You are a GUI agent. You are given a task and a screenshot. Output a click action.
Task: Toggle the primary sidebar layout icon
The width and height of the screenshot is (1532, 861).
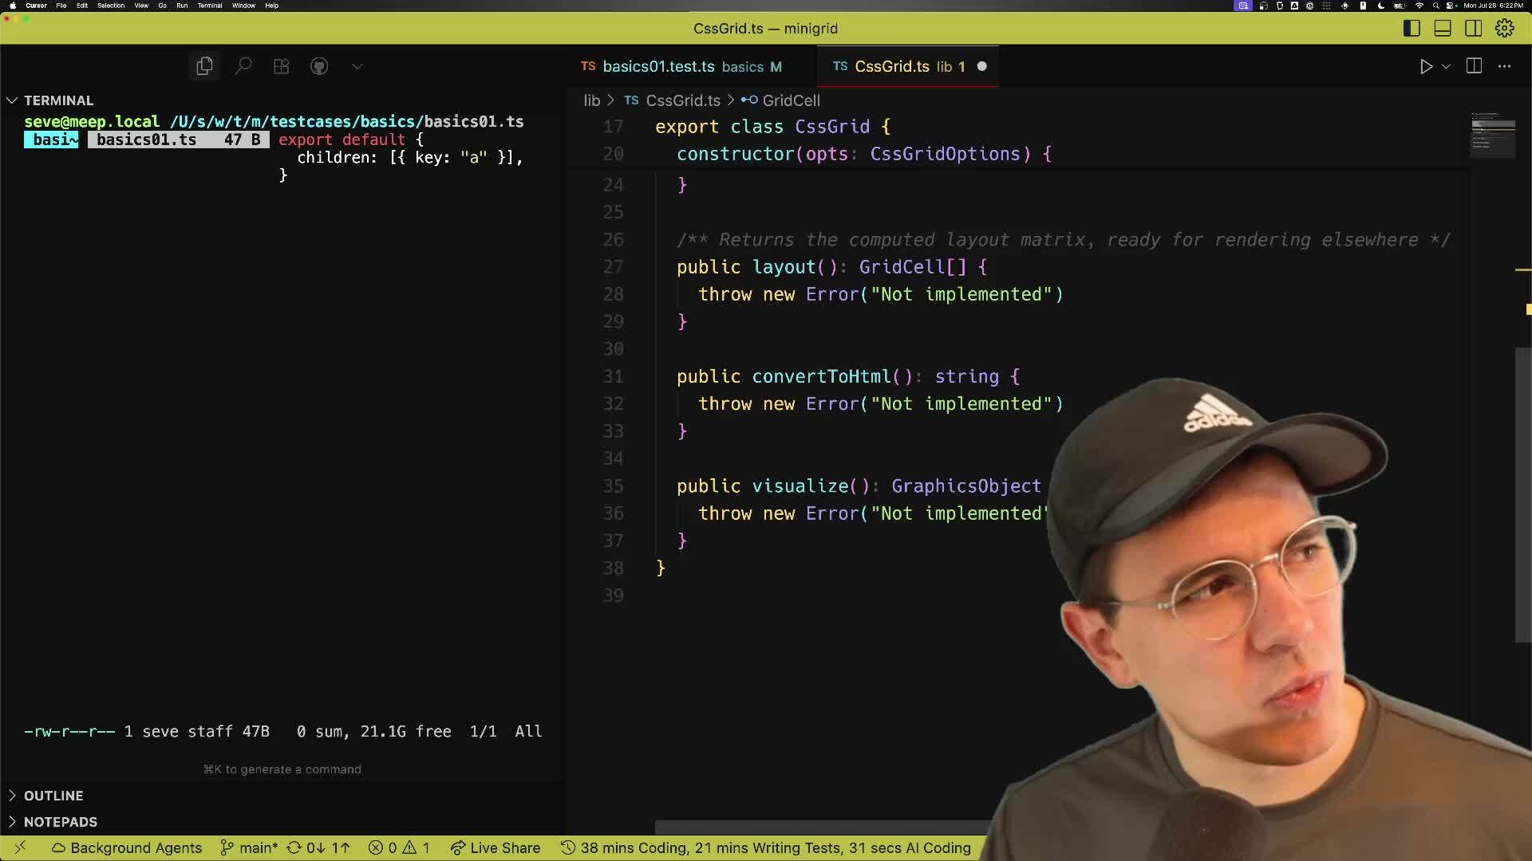coord(1412,28)
